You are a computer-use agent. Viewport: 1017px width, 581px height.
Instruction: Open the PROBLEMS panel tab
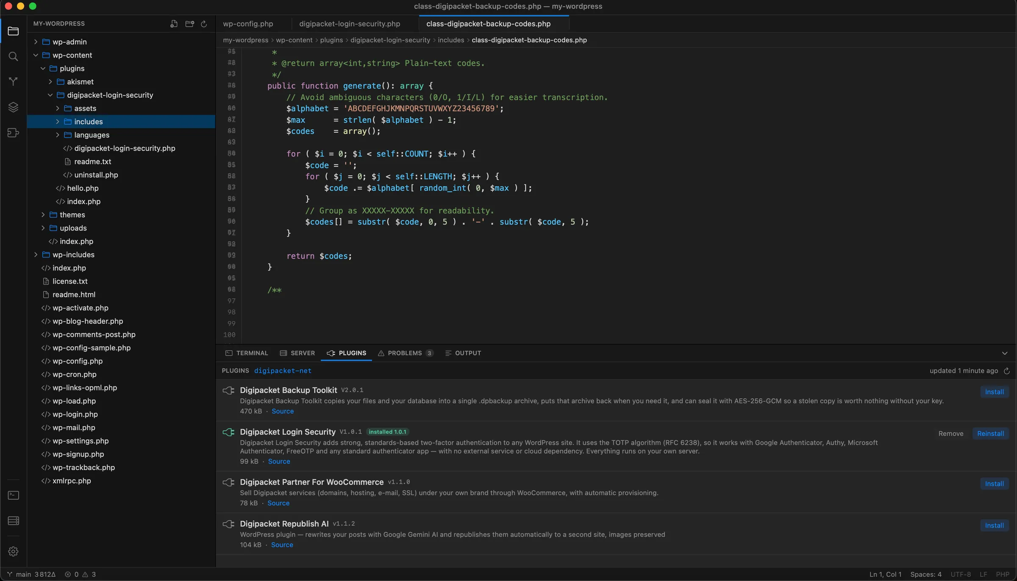pyautogui.click(x=406, y=353)
